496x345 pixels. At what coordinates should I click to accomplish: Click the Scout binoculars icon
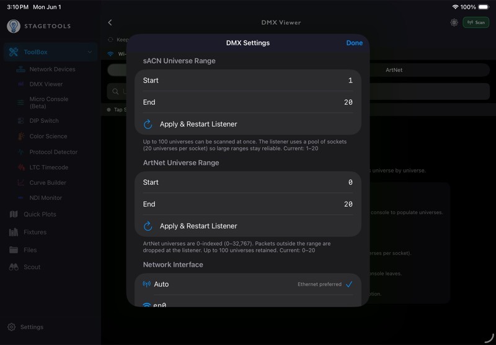tap(14, 267)
